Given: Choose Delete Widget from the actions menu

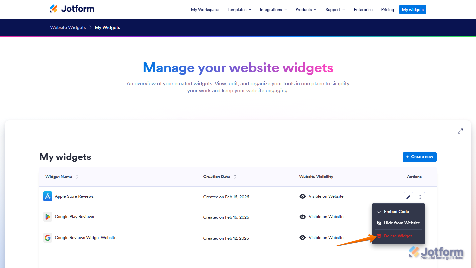Looking at the screenshot, I should click(x=397, y=236).
